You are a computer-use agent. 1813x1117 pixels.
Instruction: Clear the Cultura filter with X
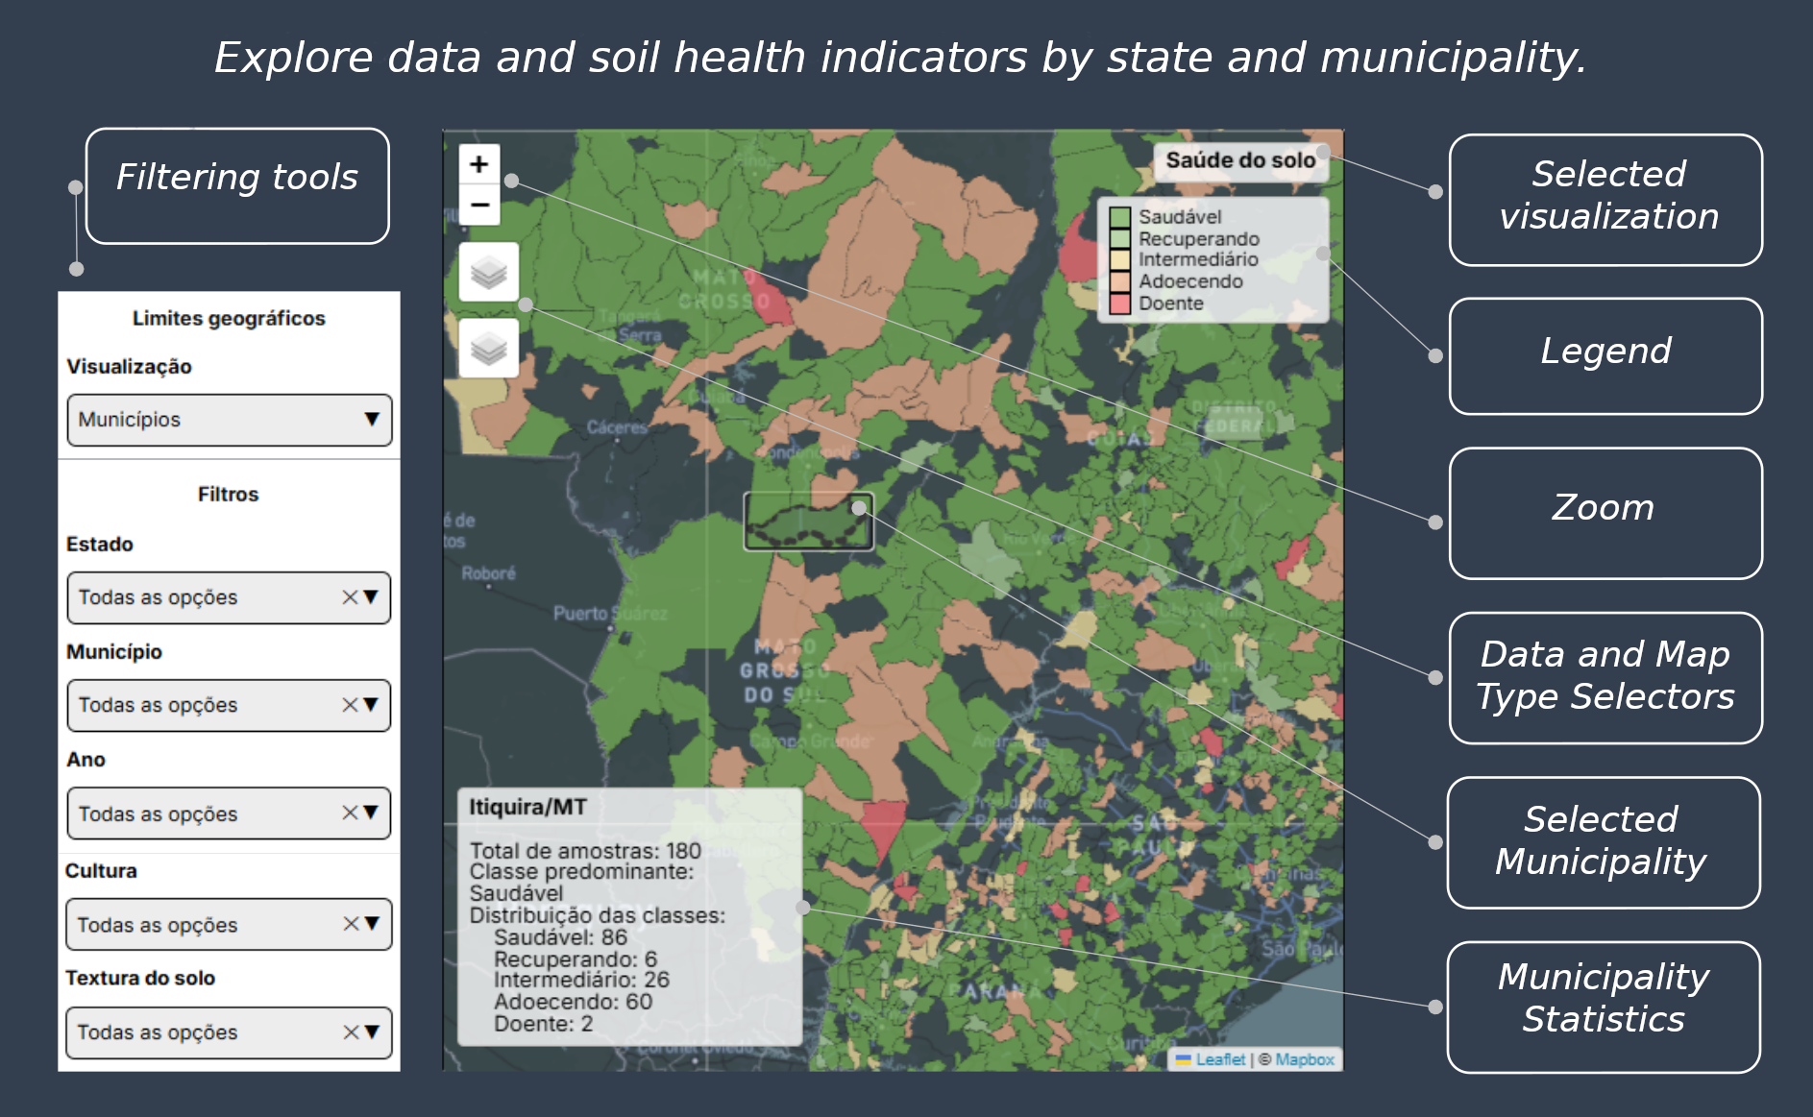[351, 924]
